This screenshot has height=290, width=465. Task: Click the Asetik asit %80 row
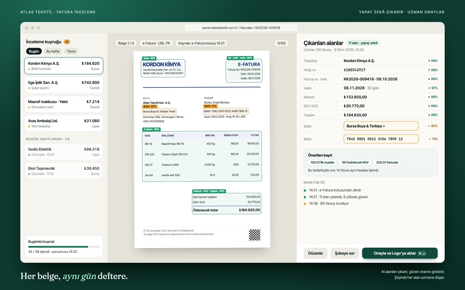[202, 175]
